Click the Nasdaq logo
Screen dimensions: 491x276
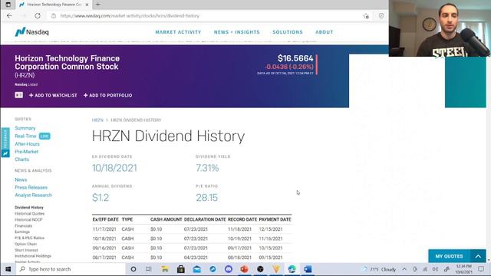coord(31,32)
